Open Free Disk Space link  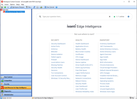81,70
